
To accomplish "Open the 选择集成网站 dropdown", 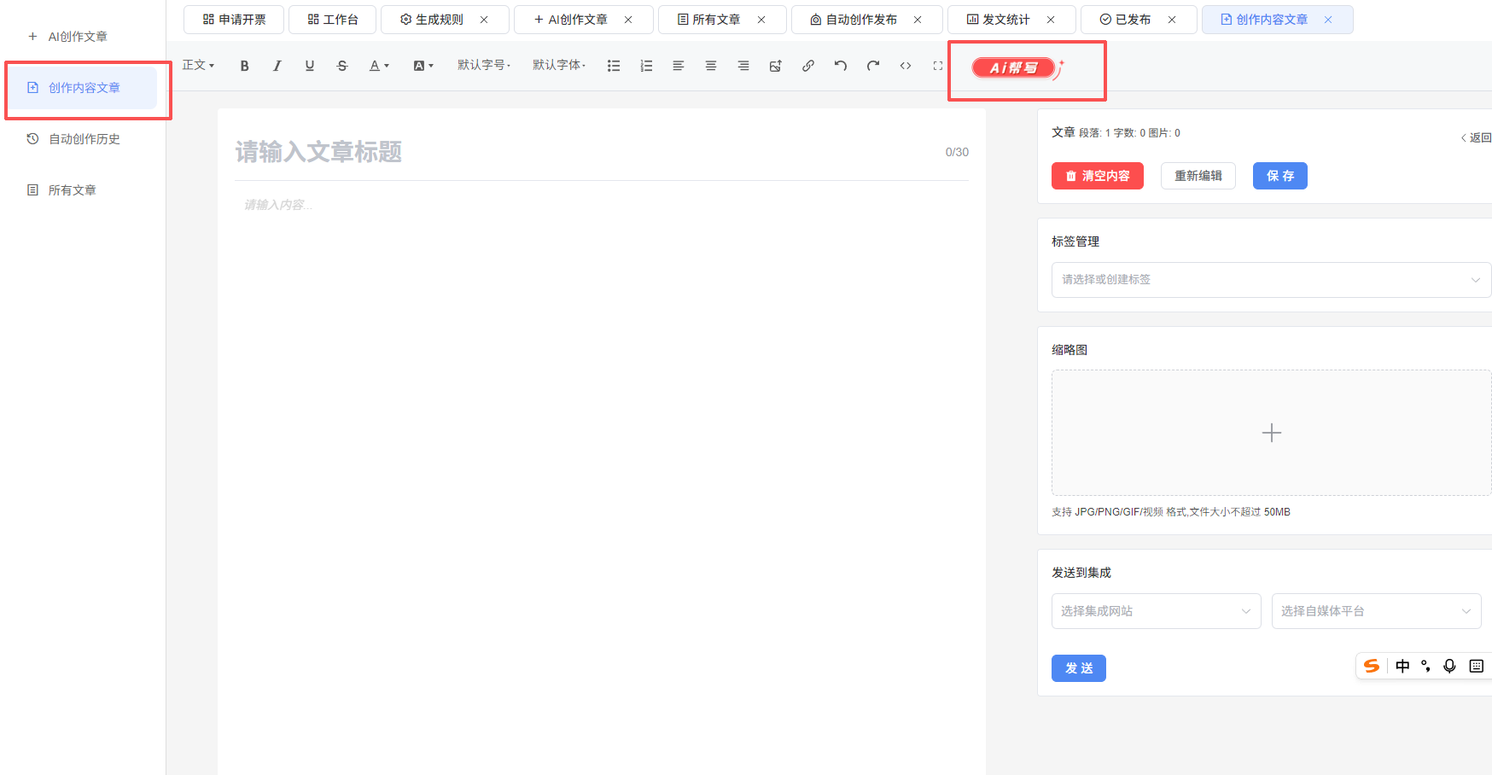I will coord(1156,611).
